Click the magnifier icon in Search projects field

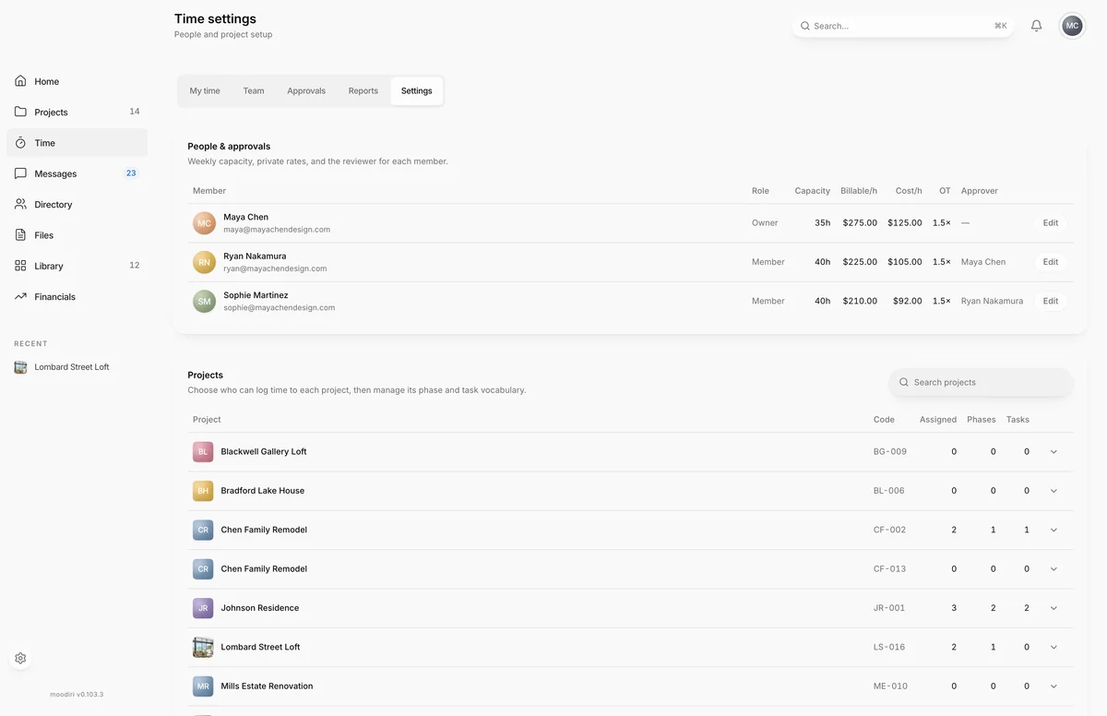coord(904,382)
